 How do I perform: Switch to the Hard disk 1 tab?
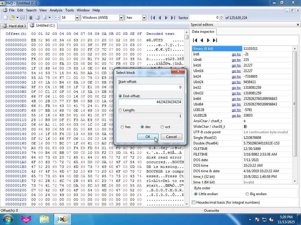(x=14, y=26)
